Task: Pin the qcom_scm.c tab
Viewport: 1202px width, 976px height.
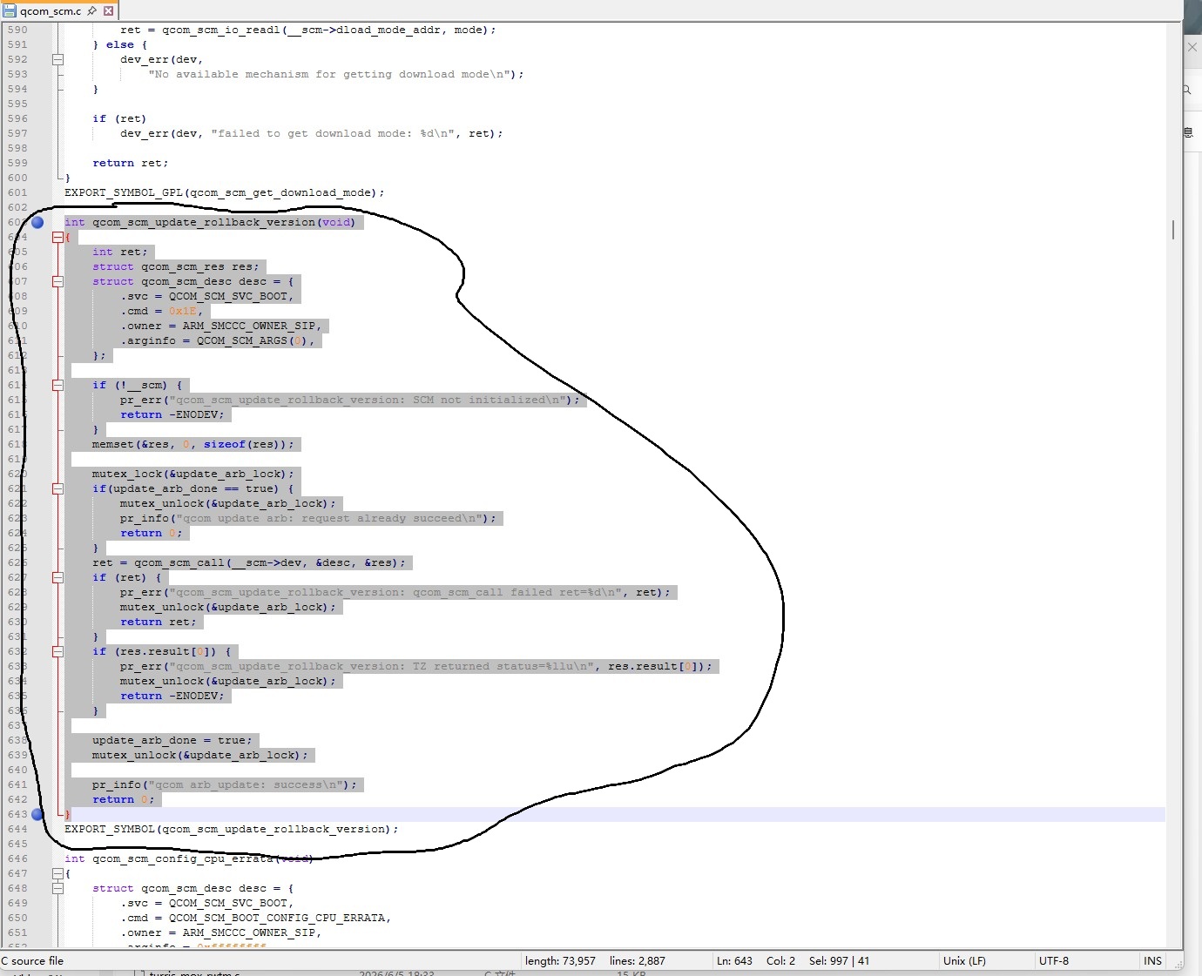Action: coord(91,10)
